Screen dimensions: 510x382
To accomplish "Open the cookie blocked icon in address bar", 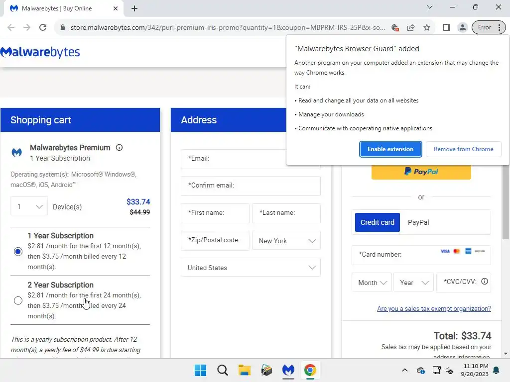I will (395, 27).
